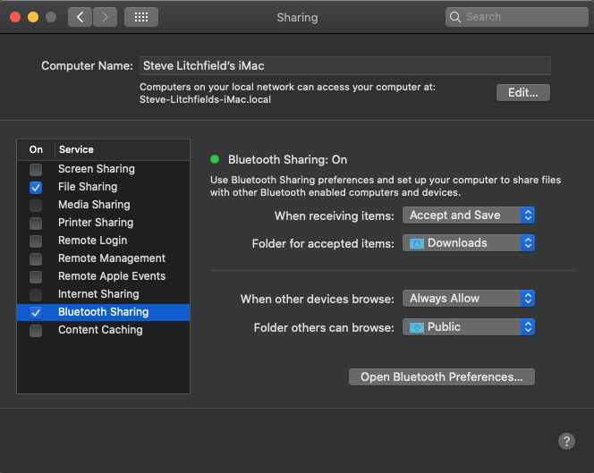The height and width of the screenshot is (473, 594).
Task: Enable the Printer Sharing checkbox
Action: 36,223
